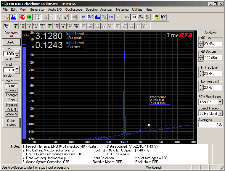Screen dimensions: 225x171
Task: Select L-R IN input mode
Action: (66, 17)
